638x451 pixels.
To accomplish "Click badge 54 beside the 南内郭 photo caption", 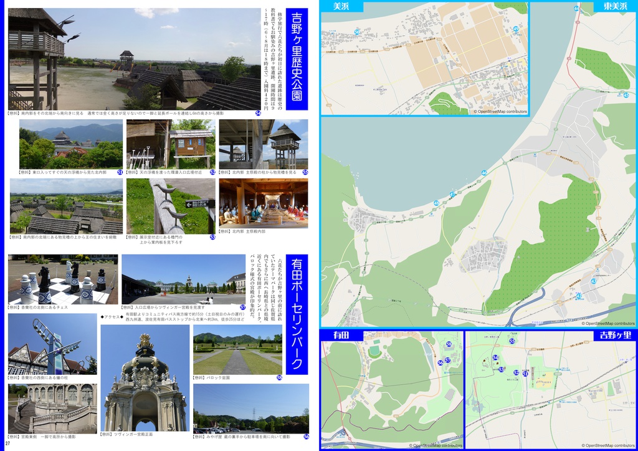I will click(x=258, y=114).
